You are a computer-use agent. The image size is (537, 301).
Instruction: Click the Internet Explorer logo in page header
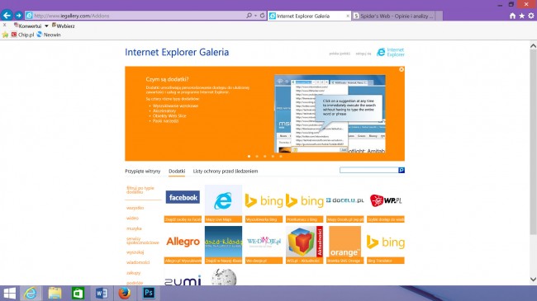(x=391, y=52)
